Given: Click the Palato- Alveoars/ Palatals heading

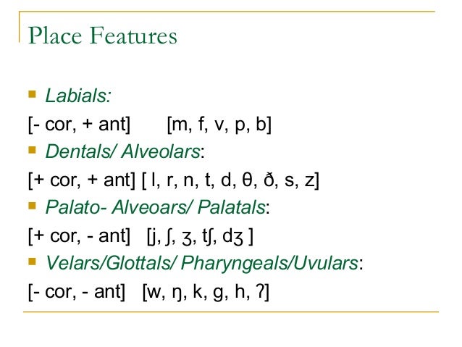Looking at the screenshot, I should click(x=156, y=209).
